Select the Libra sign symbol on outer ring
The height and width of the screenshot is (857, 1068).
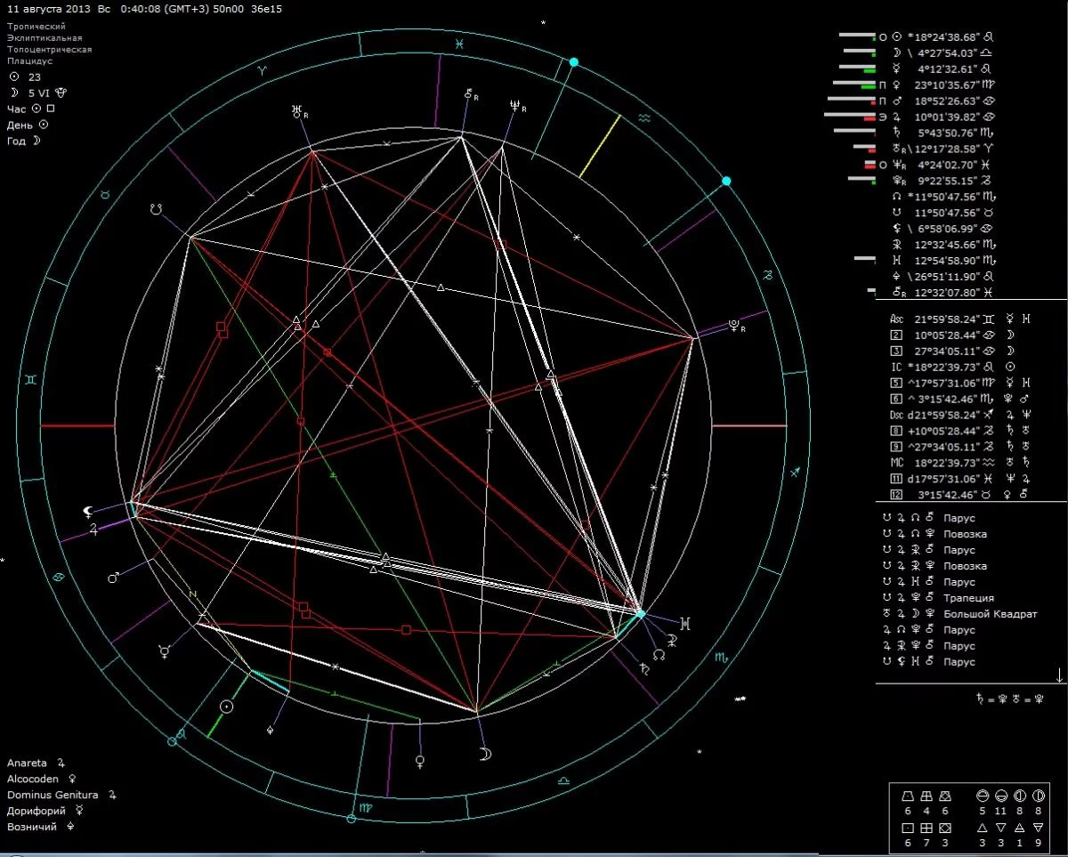click(x=564, y=780)
